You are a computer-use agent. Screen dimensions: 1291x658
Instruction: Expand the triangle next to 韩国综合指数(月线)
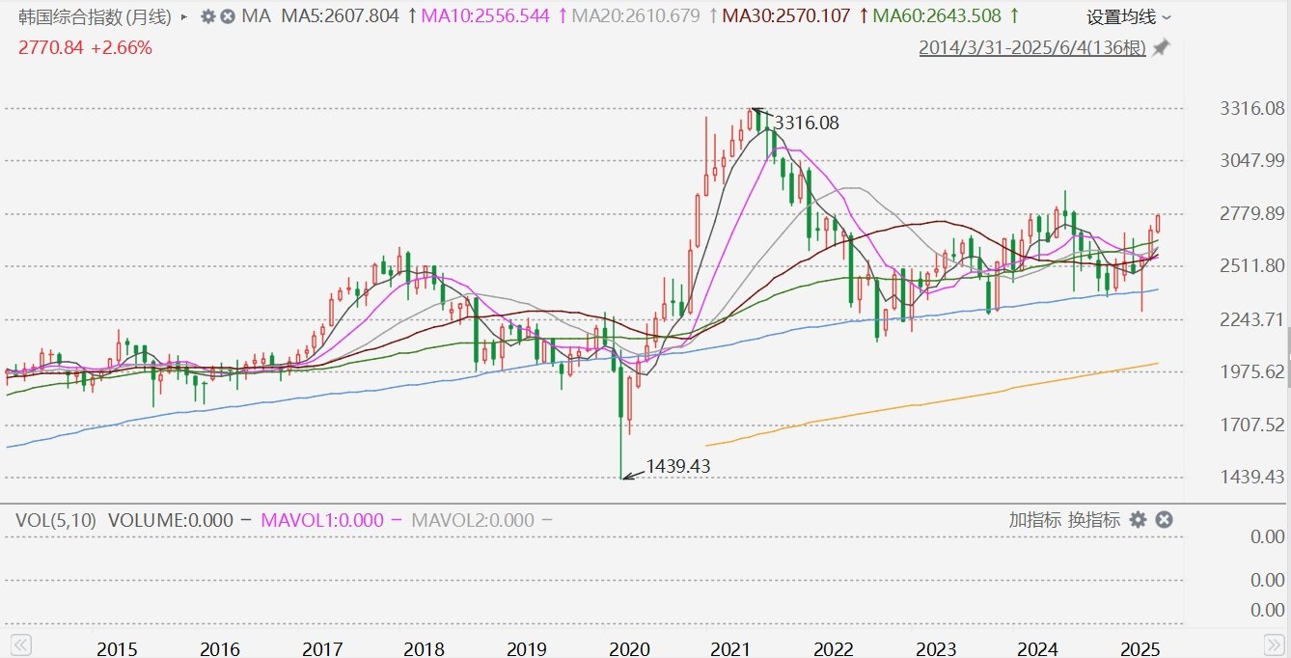tap(184, 16)
